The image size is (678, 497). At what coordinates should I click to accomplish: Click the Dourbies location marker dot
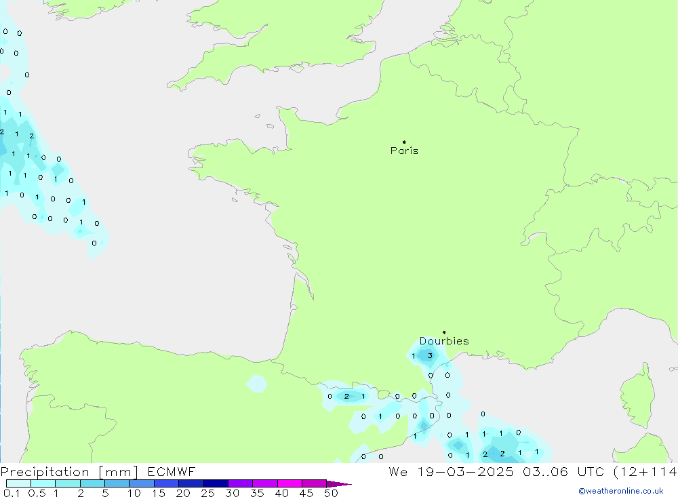(444, 332)
